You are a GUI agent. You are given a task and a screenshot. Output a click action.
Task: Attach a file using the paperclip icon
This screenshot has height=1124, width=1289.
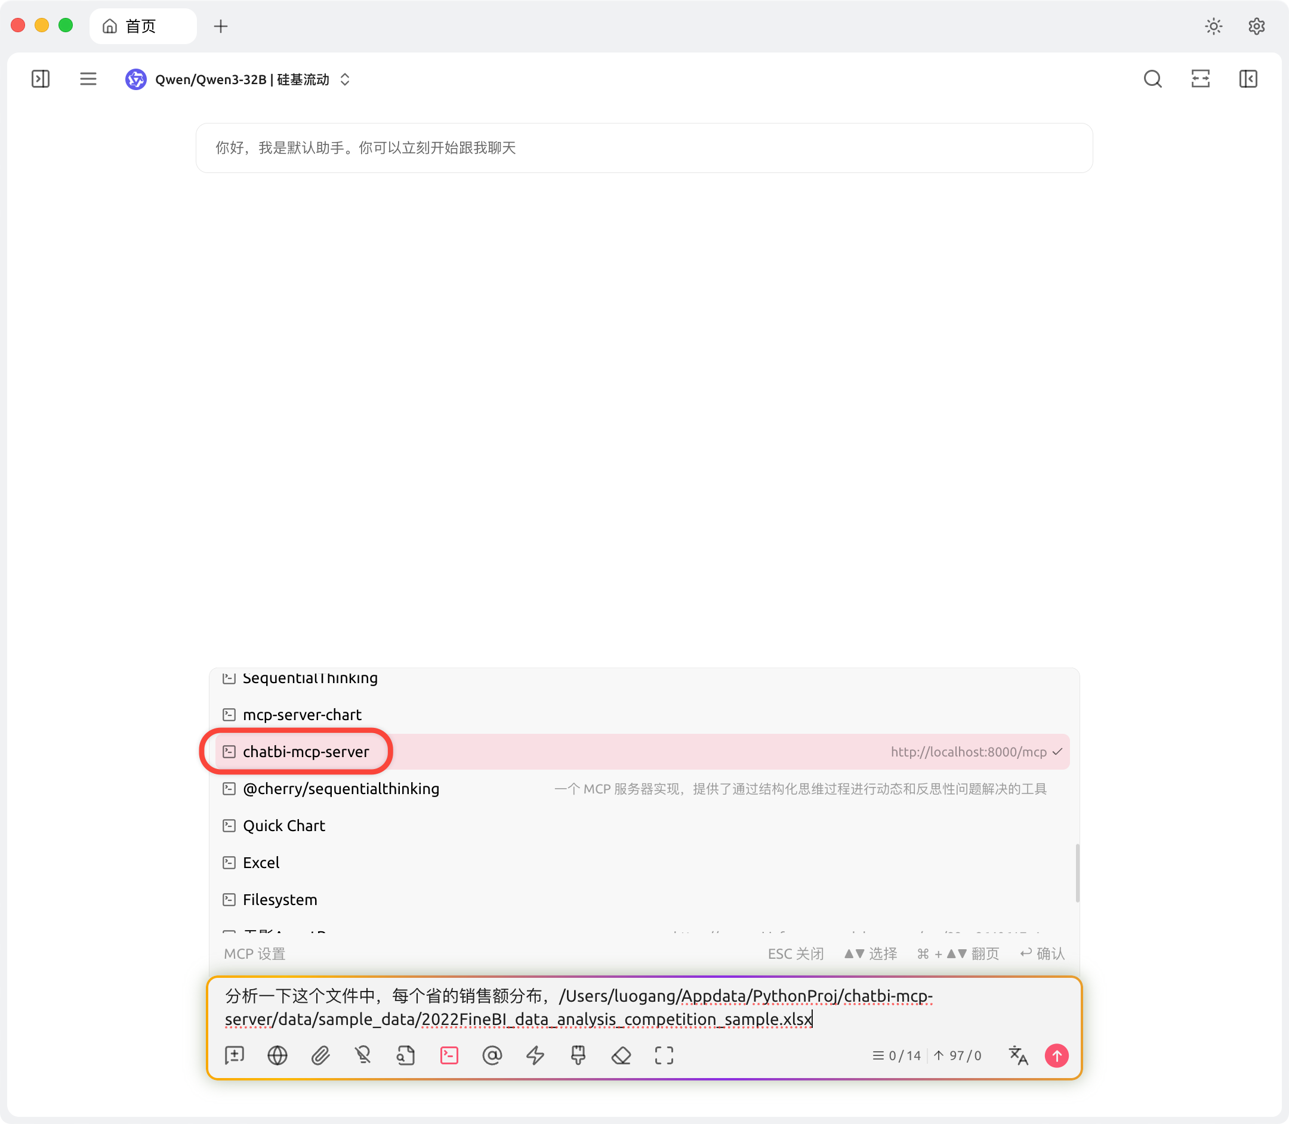pos(321,1055)
